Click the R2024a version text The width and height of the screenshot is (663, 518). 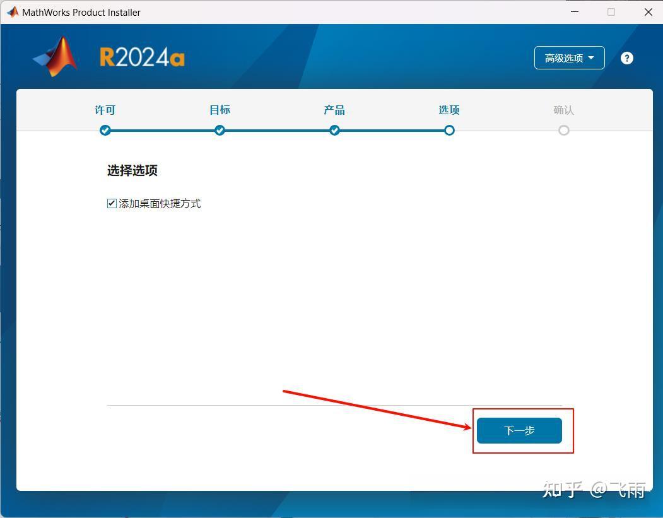click(141, 56)
